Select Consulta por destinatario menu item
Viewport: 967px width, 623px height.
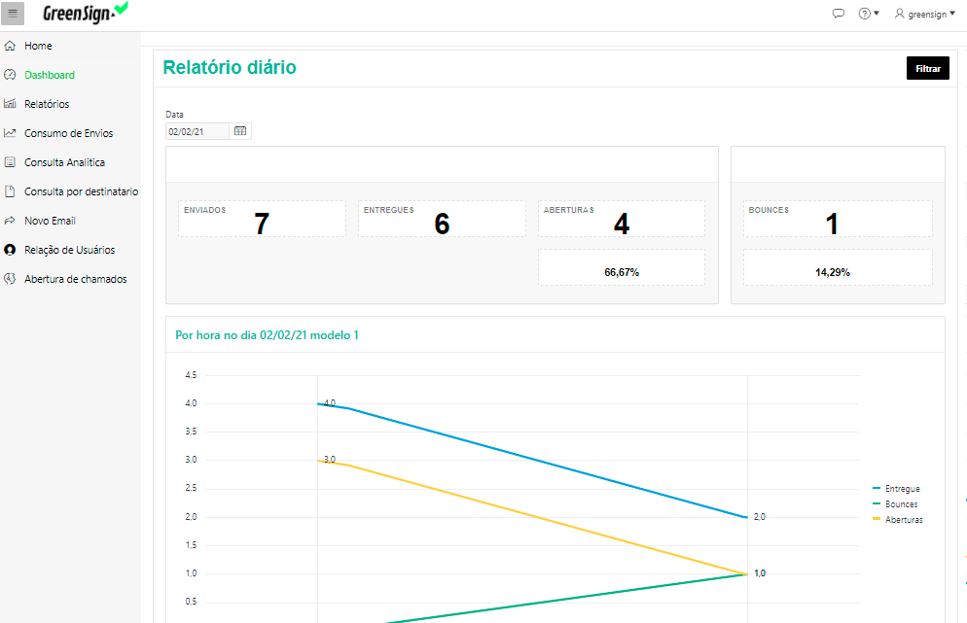81,191
